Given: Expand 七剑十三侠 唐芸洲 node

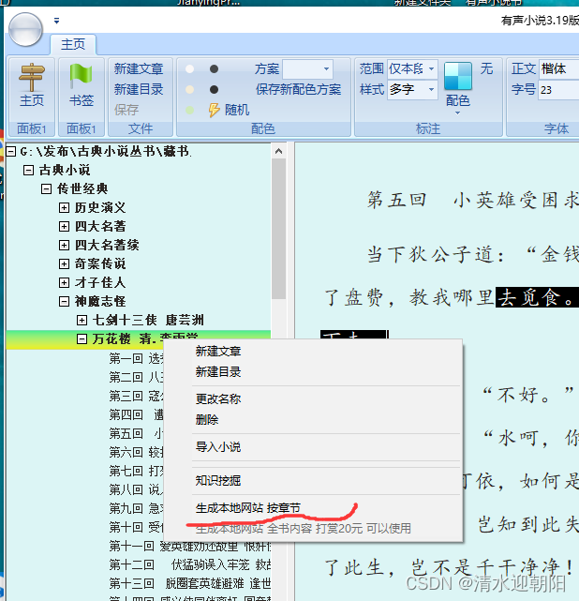Looking at the screenshot, I should coord(82,320).
